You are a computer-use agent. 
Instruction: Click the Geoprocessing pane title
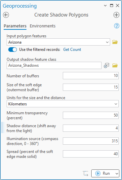coord(20,6)
